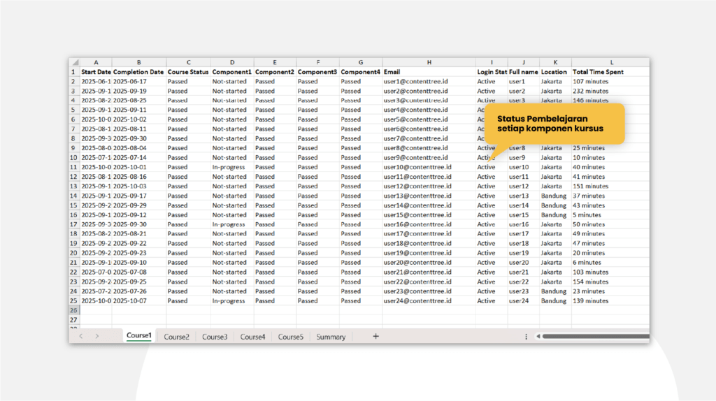Go to previous sheet tabs arrow
This screenshot has width=716, height=401.
[81, 336]
